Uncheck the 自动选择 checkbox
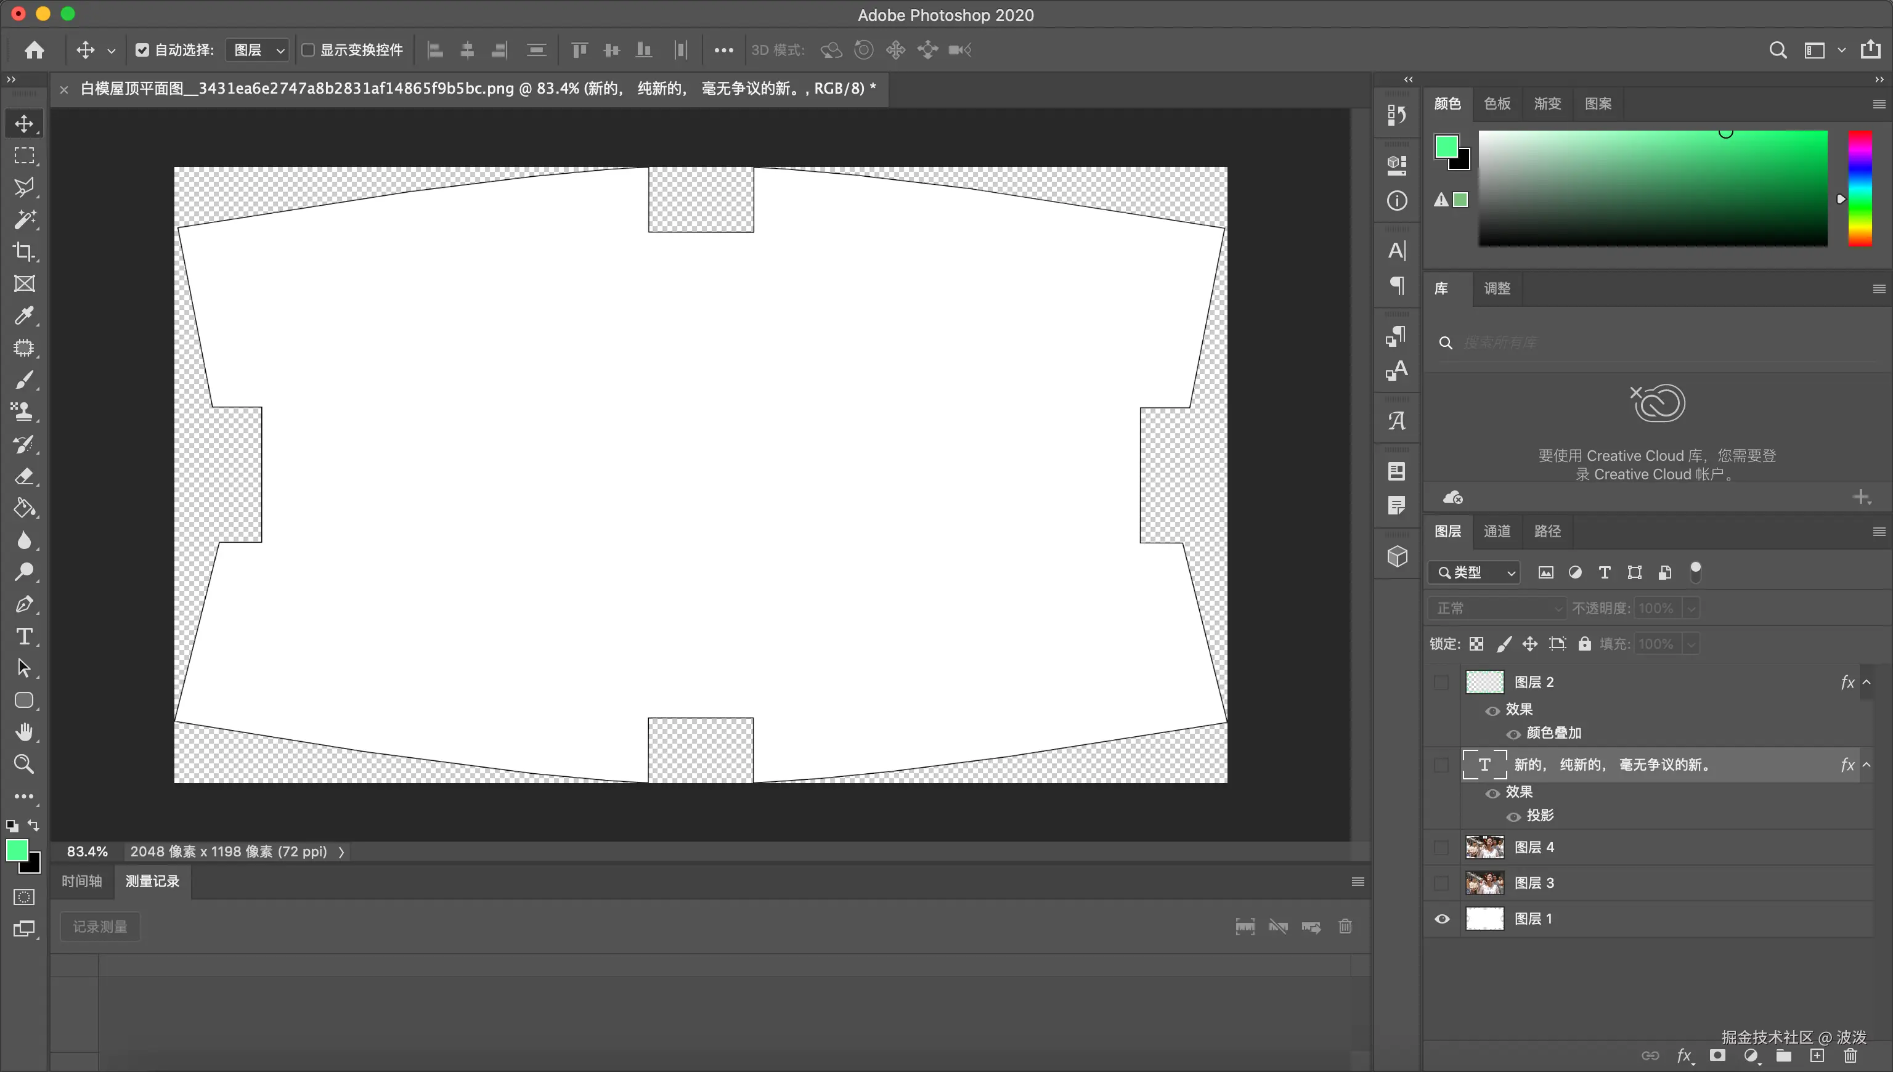 pos(142,50)
